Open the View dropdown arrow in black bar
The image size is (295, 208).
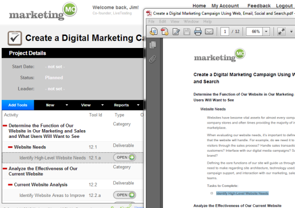click(x=102, y=105)
